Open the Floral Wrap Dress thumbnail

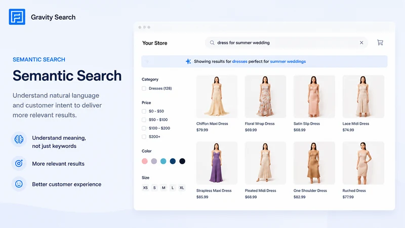pyautogui.click(x=265, y=96)
